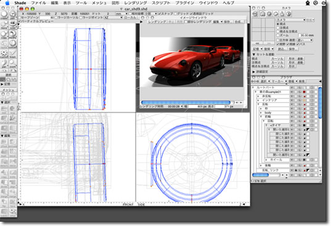333x226 pixels.
Task: Open the mm units dropdown in the toolbar
Action: coord(121,14)
